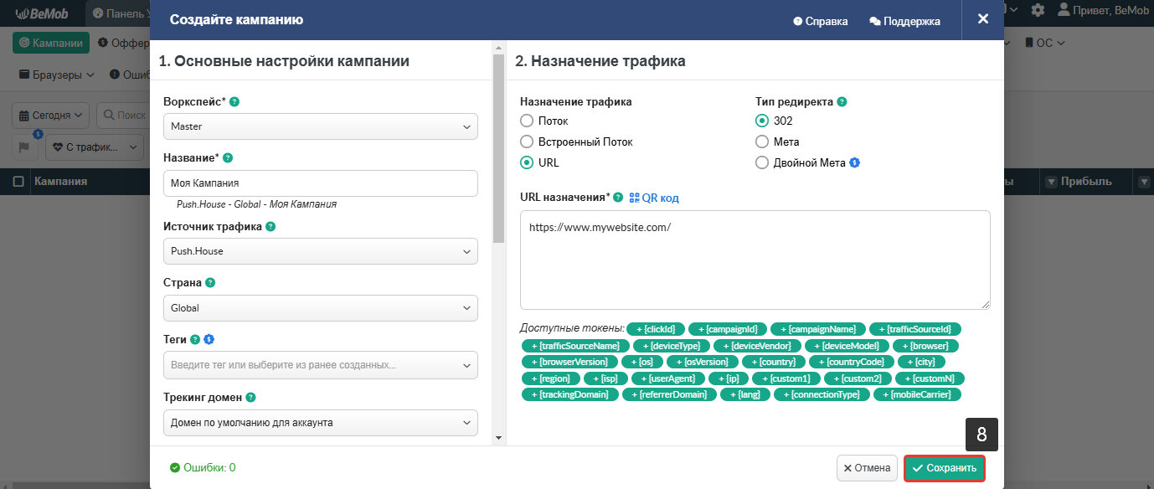Click the Название input field

(320, 183)
